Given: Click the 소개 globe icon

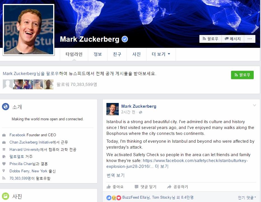Looking at the screenshot, I should tap(6, 107).
